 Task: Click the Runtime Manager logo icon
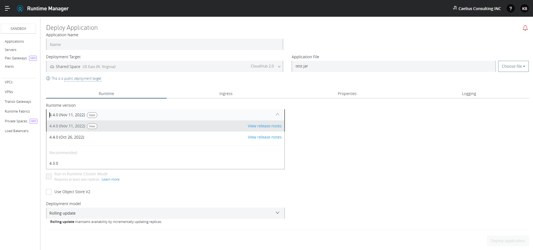(20, 9)
